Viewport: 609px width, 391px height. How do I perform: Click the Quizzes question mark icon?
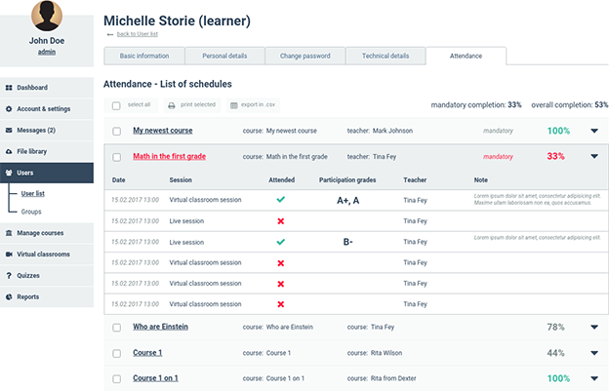coord(9,276)
